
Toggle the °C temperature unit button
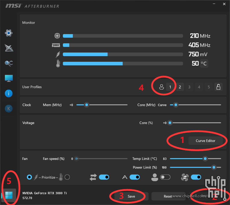click(x=204, y=64)
